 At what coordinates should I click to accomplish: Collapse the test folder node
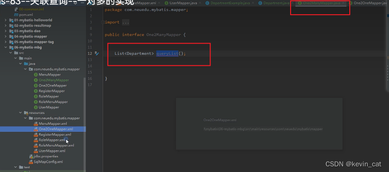(16, 167)
